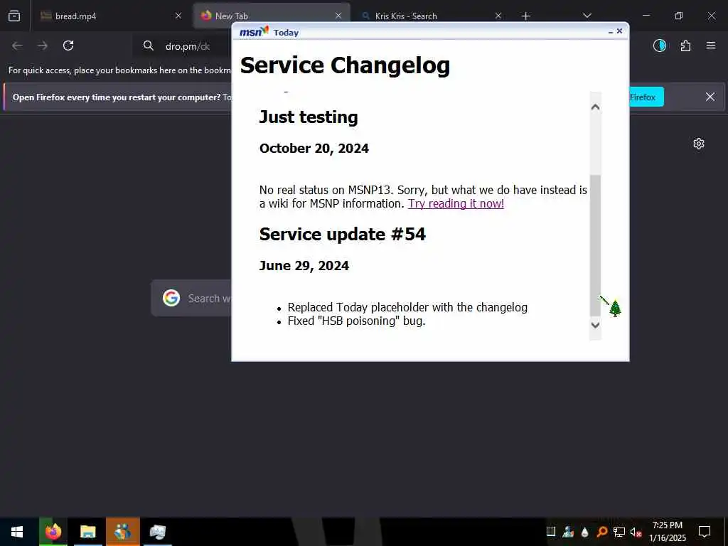
Task: Click the water drop system tray icon
Action: pos(585,532)
